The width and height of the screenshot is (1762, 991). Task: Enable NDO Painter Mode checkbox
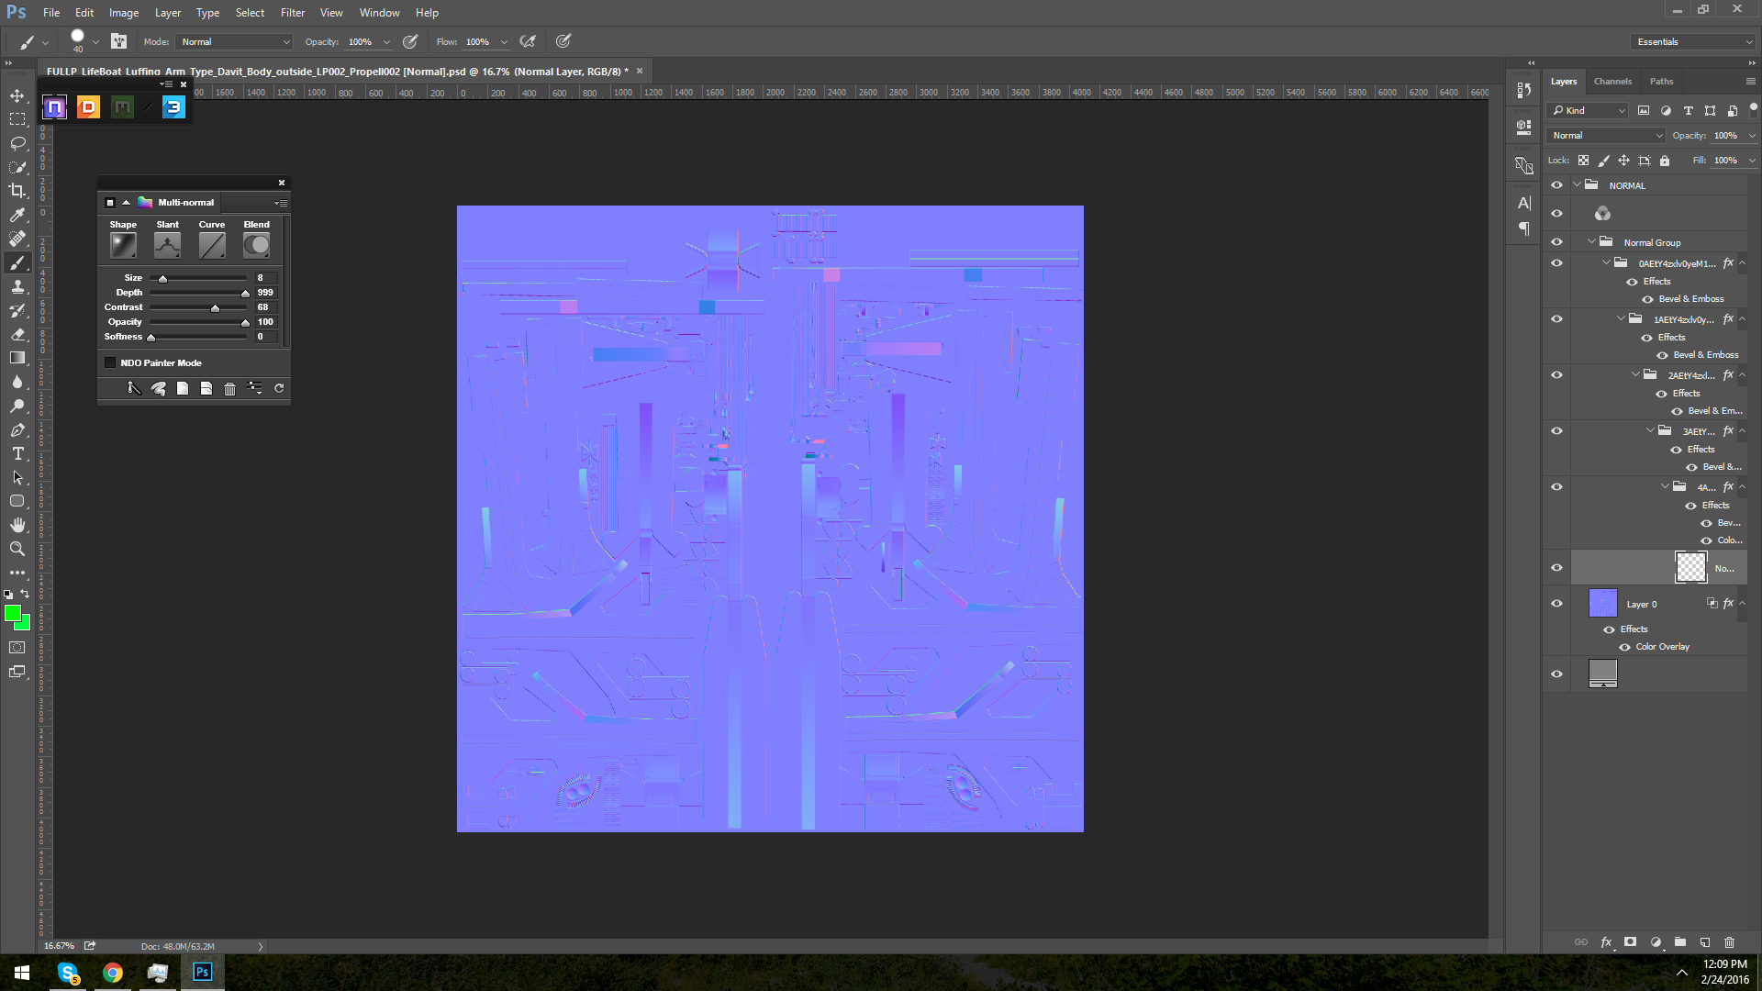coord(111,363)
